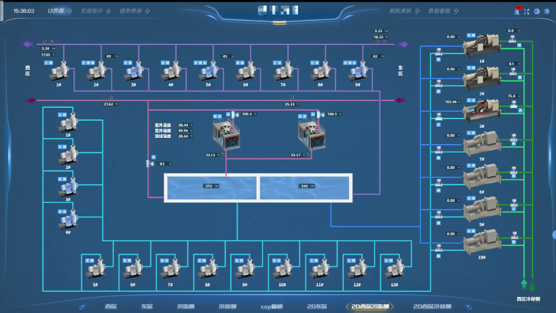Expand the 能耗系统 menu
Image resolution: width=556 pixels, height=313 pixels.
[x=404, y=11]
